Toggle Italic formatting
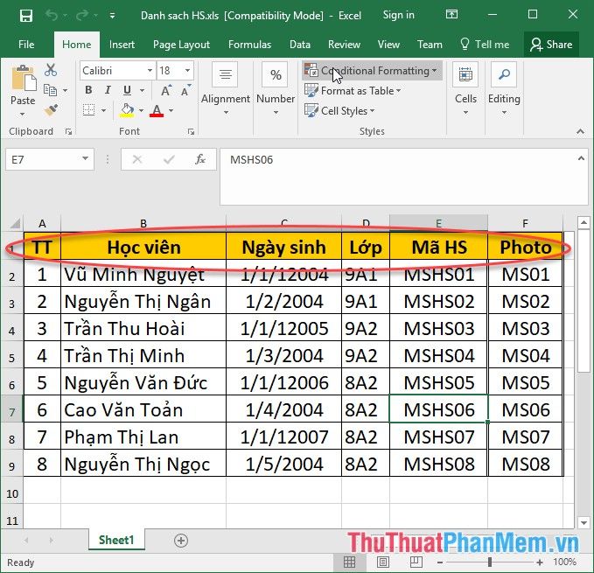594x573 pixels. 107,90
